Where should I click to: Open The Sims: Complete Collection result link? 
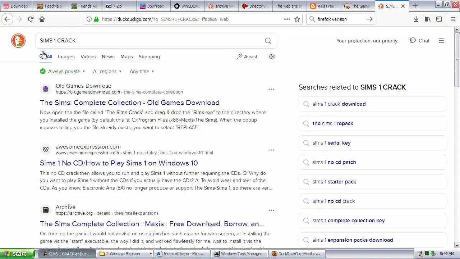[130, 103]
